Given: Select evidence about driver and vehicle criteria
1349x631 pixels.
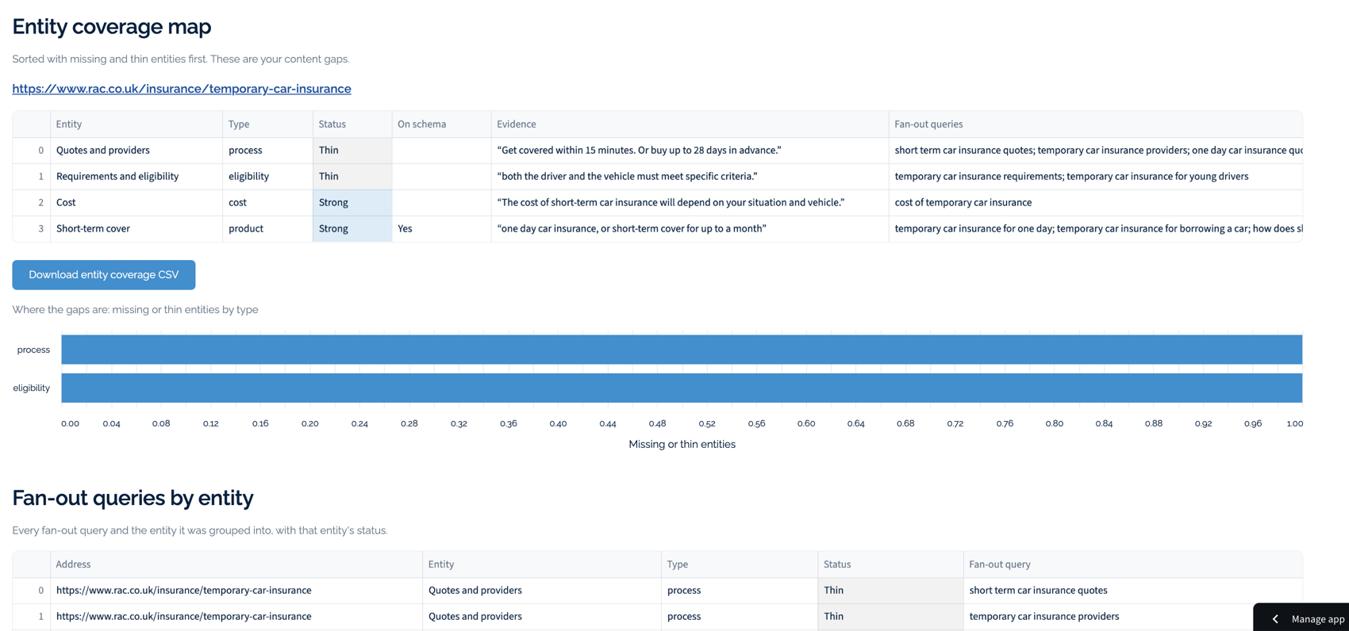Looking at the screenshot, I should click(x=690, y=177).
